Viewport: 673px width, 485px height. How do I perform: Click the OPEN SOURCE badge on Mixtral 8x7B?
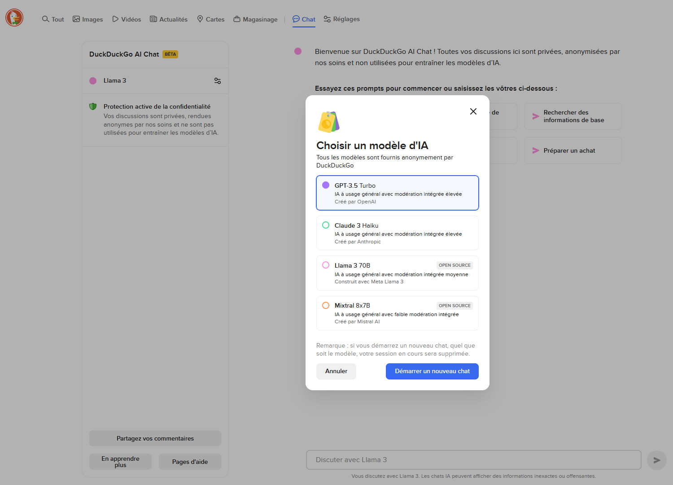point(454,306)
